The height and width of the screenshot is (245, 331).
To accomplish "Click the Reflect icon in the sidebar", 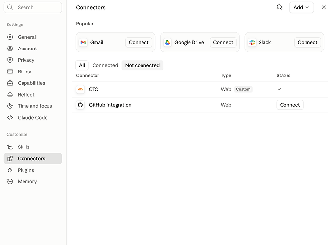I will click(x=10, y=95).
